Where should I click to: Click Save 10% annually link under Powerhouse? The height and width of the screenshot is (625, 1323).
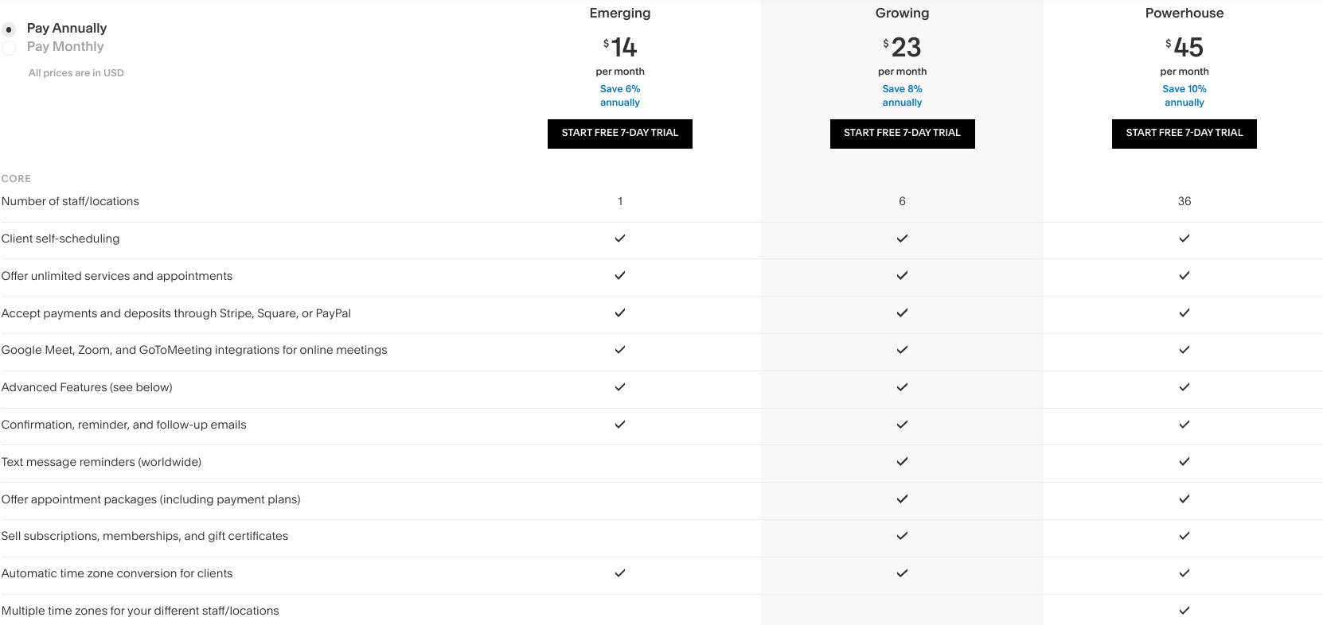pyautogui.click(x=1184, y=95)
